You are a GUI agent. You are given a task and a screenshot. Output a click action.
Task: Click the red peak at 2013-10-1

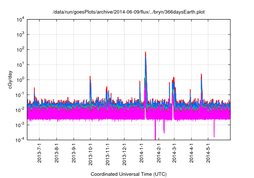tap(90, 77)
